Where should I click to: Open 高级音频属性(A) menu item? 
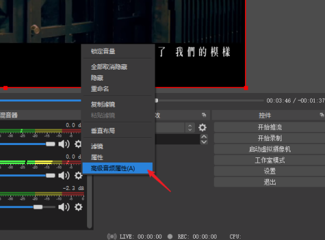click(x=118, y=168)
